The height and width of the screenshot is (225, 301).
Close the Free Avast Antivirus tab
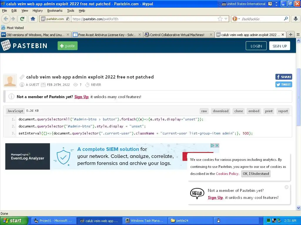point(140,35)
